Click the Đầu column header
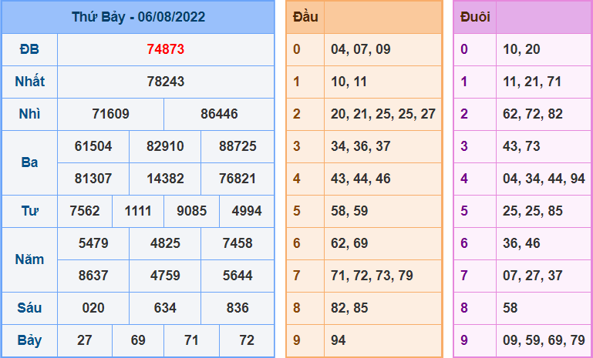 coord(305,17)
